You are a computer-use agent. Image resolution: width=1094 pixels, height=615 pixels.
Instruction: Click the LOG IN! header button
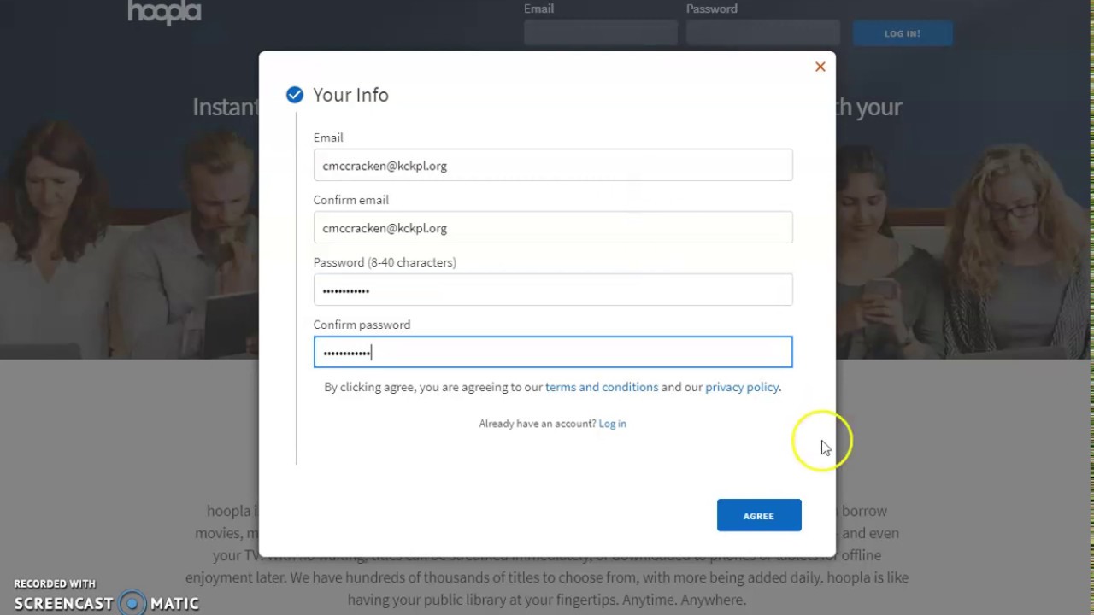(903, 33)
